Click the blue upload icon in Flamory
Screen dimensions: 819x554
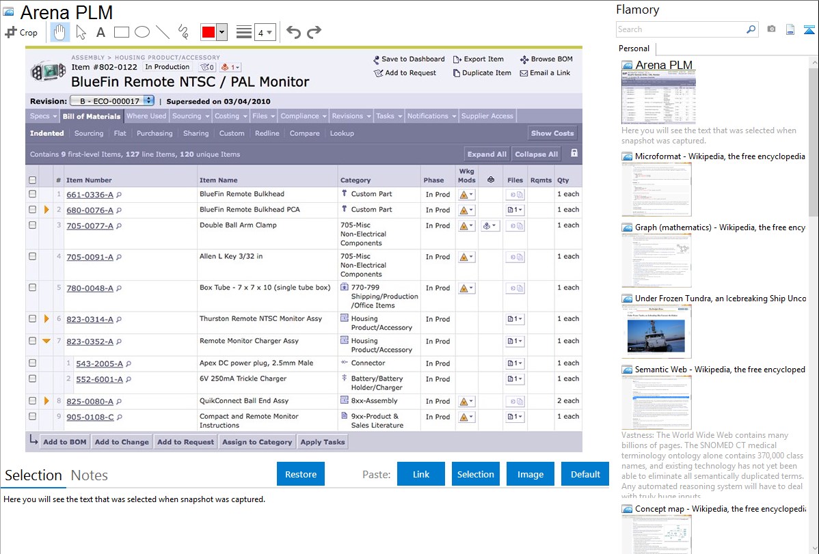[809, 29]
